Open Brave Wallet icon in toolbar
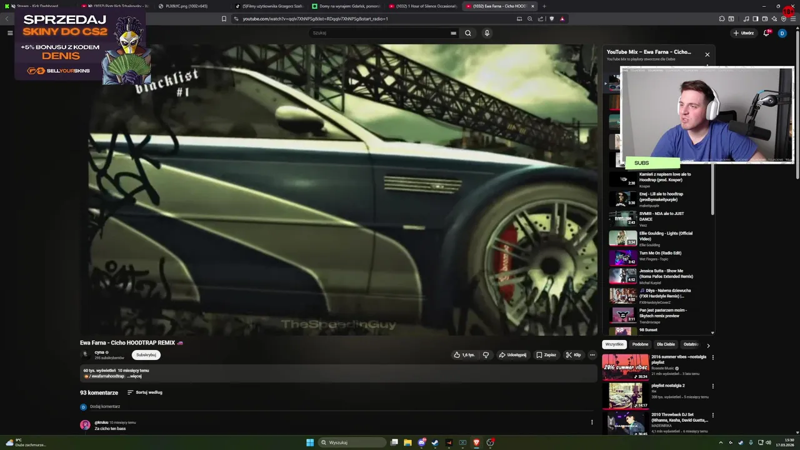 click(765, 19)
